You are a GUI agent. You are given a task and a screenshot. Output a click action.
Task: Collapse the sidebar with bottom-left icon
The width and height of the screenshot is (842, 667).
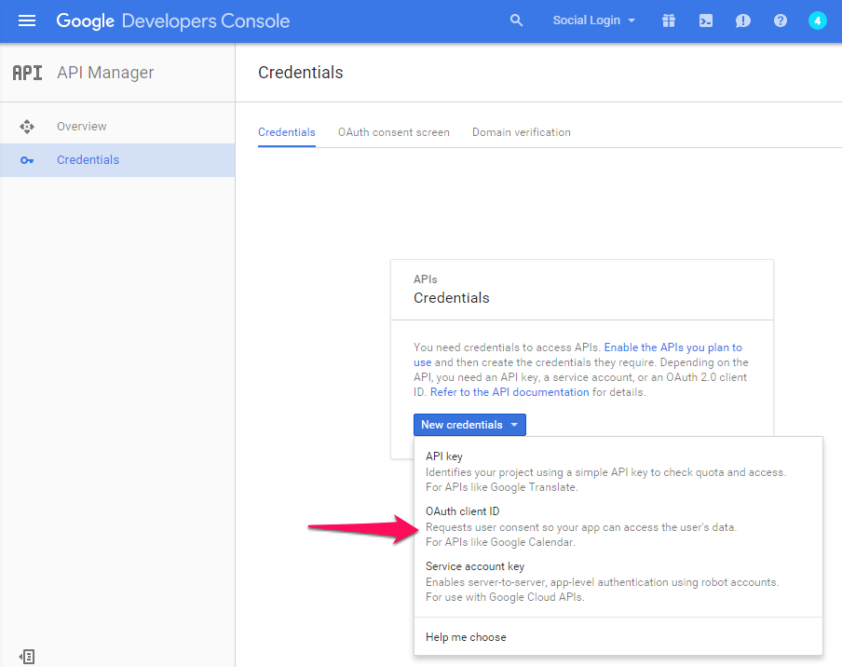(x=27, y=656)
